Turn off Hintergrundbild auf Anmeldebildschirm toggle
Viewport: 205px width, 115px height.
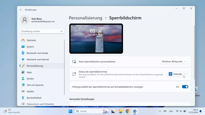coord(185,87)
